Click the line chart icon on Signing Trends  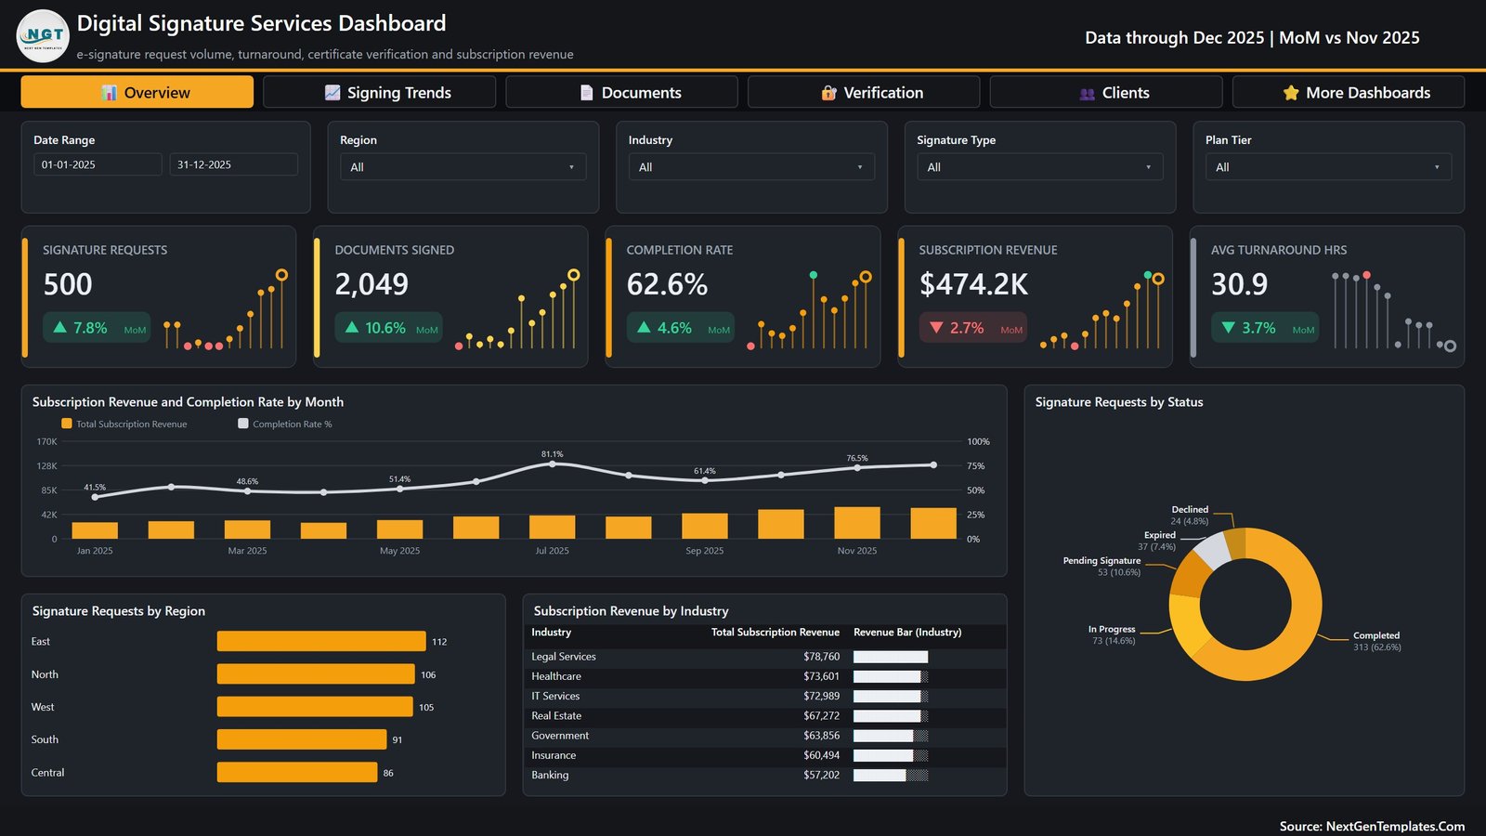(x=332, y=93)
